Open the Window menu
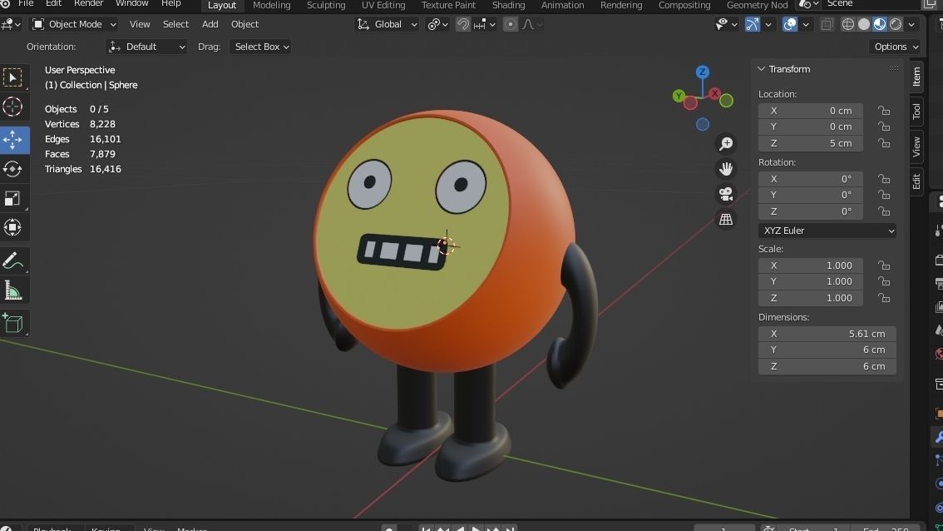The height and width of the screenshot is (531, 943). 131,3
